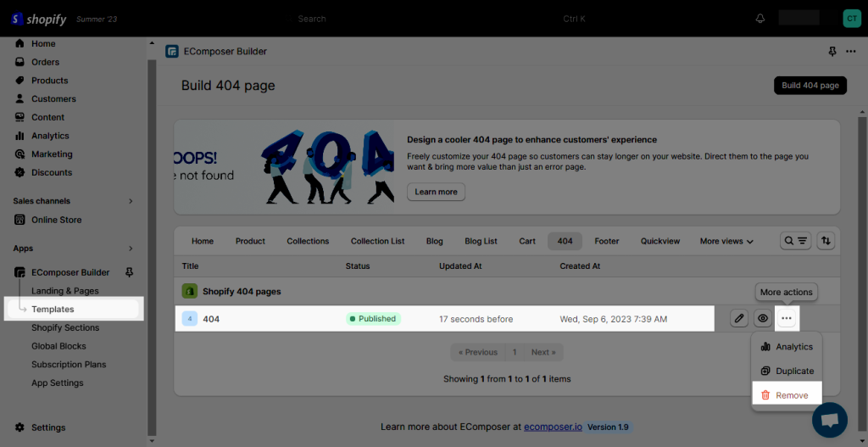The height and width of the screenshot is (447, 868).
Task: Switch to the Blog tab
Action: [x=435, y=241]
